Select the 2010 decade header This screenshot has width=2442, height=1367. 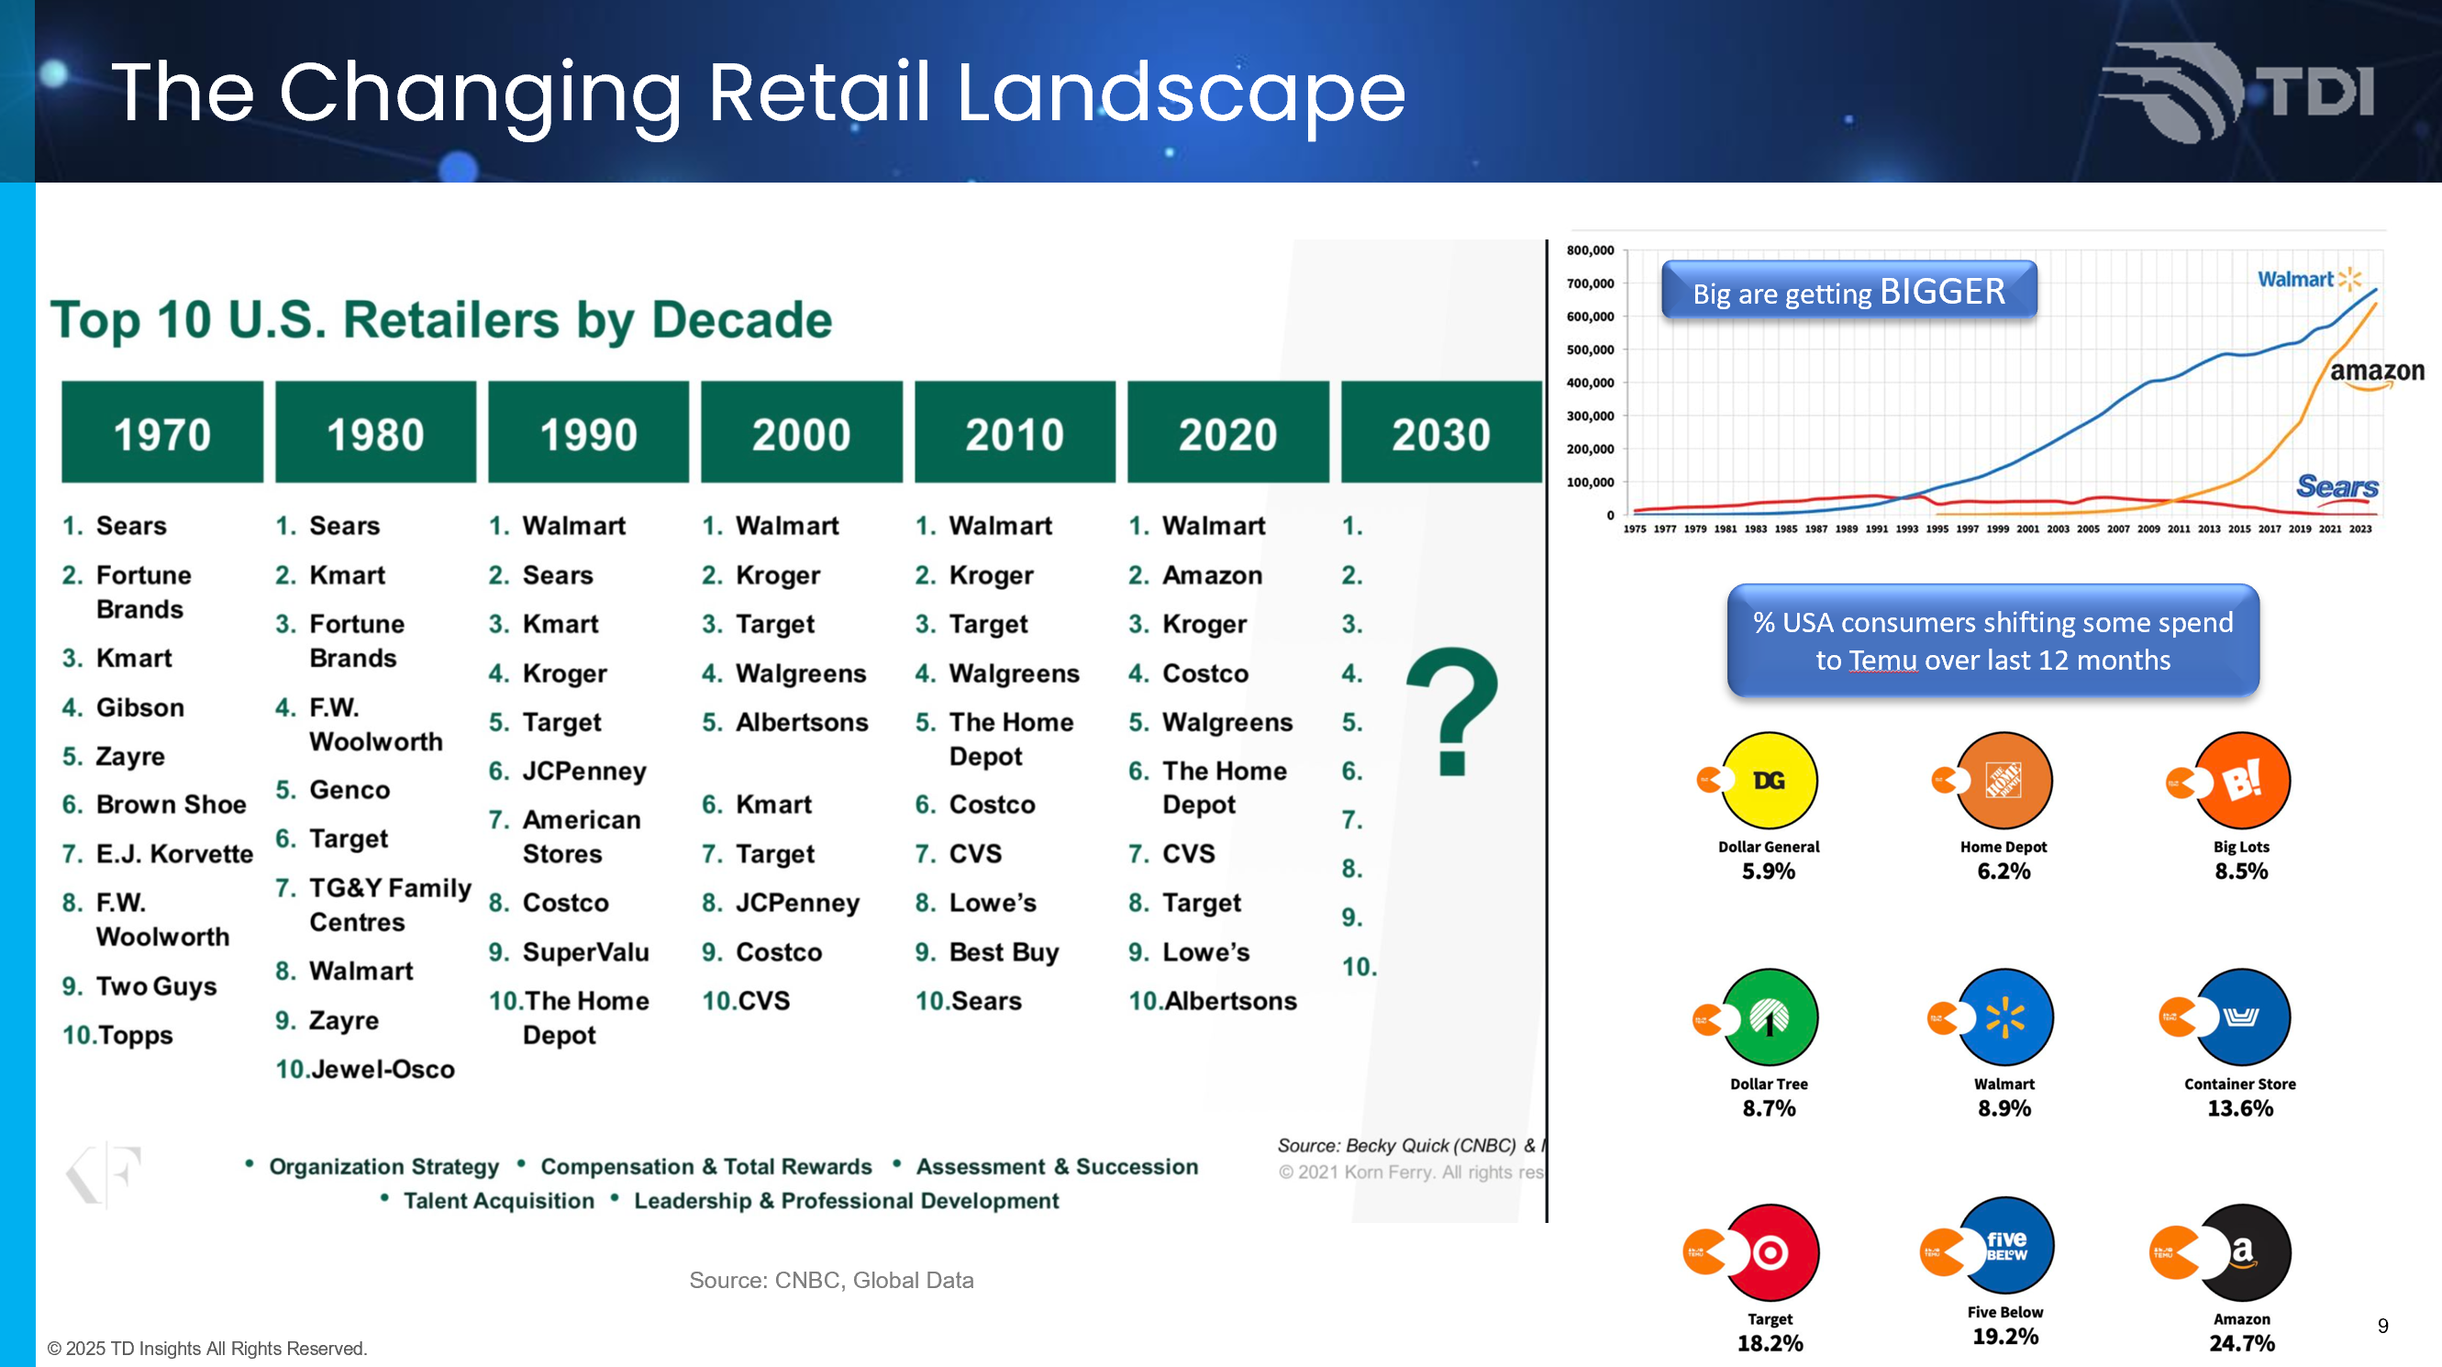(x=1016, y=432)
